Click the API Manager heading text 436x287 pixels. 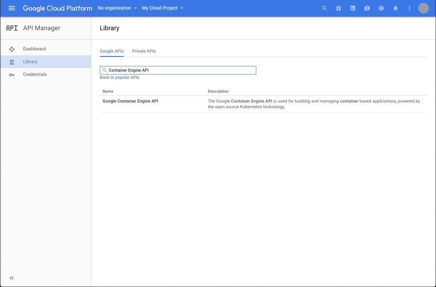point(42,28)
